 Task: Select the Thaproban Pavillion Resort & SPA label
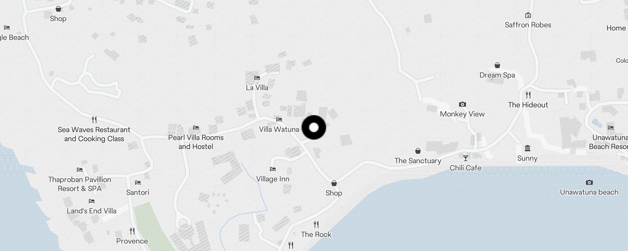click(x=79, y=184)
